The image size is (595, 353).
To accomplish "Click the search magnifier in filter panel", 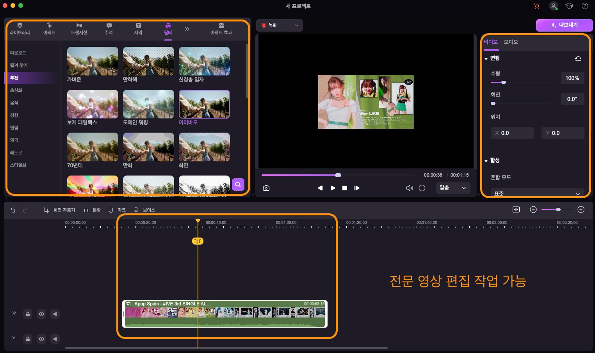I will [238, 184].
